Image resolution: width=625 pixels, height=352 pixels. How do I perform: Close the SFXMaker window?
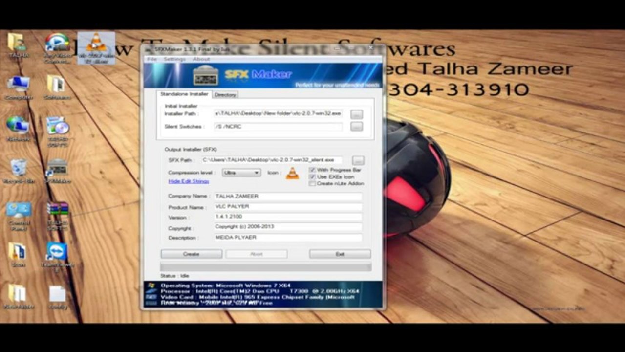371,49
